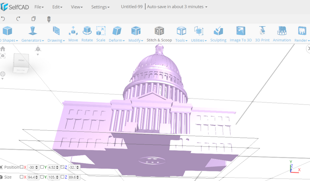
Task: Expand the Generators dropdown label
Action: (x=33, y=40)
